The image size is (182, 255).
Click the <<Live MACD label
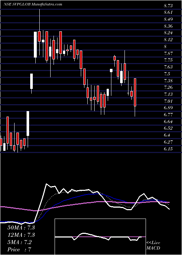tap(153, 246)
